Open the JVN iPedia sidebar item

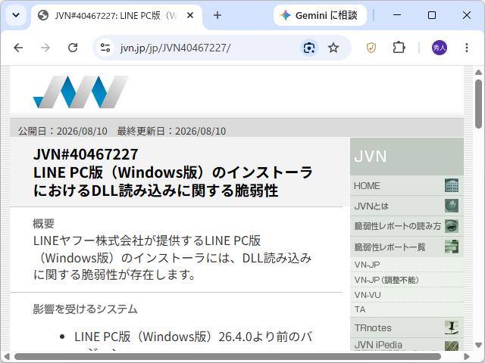407,345
